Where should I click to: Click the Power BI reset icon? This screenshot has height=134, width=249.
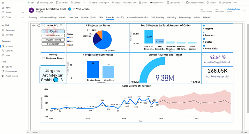click(x=38, y=26)
